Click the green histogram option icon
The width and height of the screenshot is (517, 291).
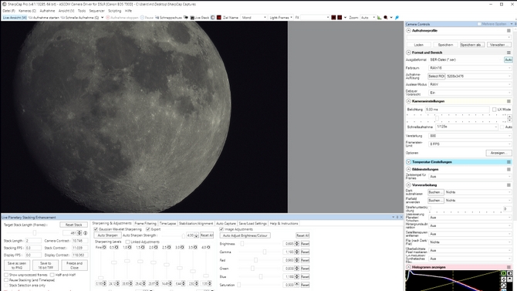coord(503,273)
